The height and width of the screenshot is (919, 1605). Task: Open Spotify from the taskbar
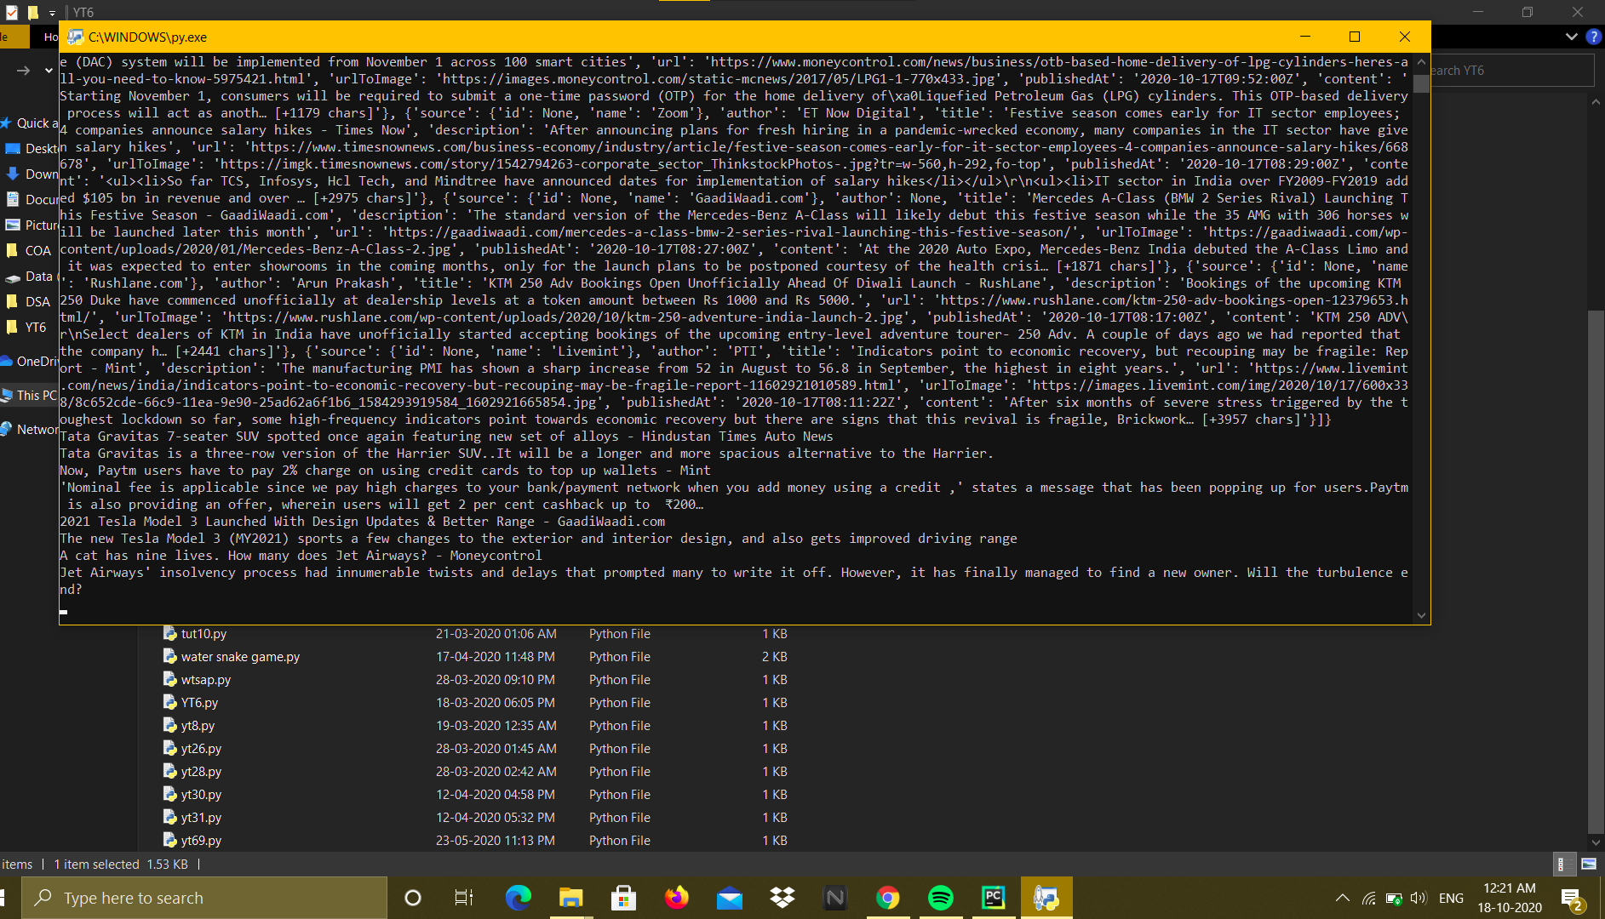940,898
